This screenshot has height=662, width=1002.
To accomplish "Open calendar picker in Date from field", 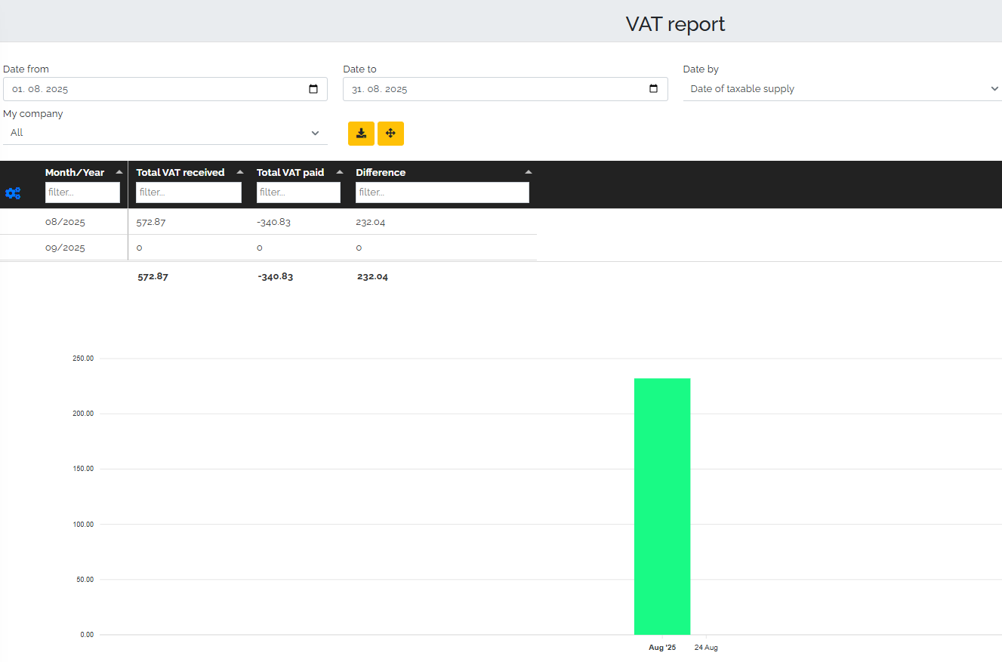I will [x=313, y=89].
